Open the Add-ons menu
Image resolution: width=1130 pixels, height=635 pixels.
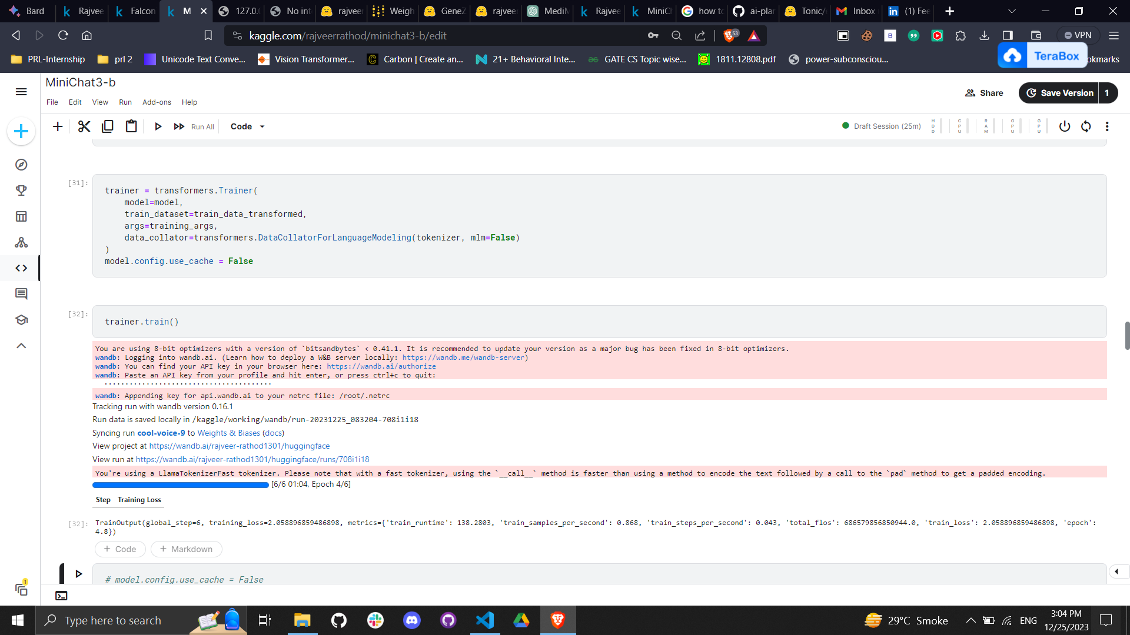[x=157, y=102]
